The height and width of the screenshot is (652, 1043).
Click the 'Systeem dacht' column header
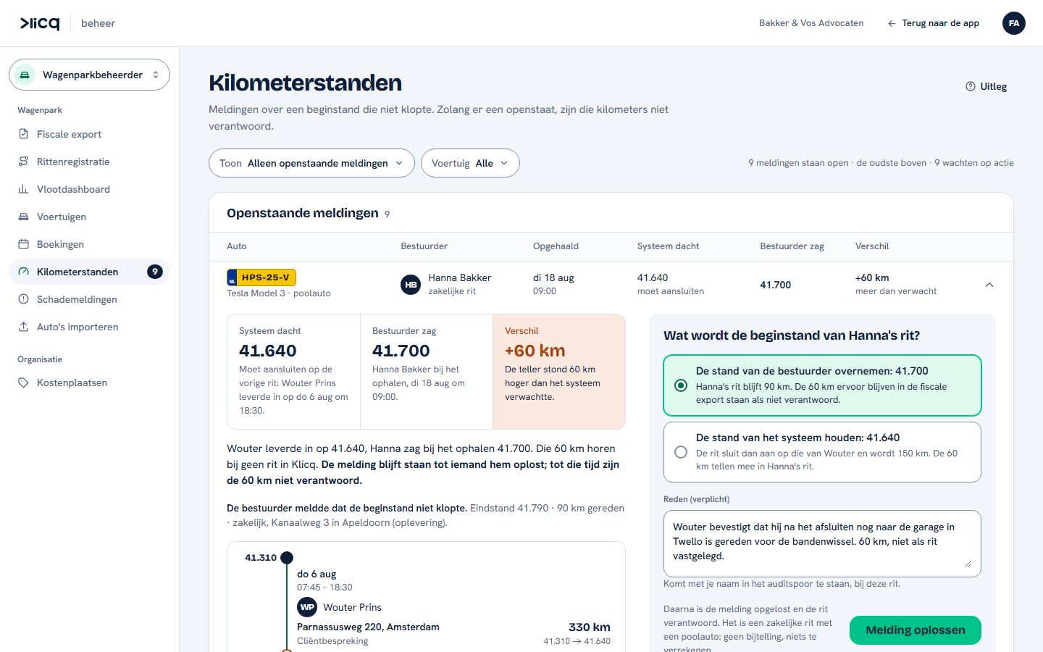point(668,246)
